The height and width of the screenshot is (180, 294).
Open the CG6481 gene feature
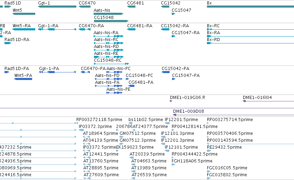[x=131, y=7]
